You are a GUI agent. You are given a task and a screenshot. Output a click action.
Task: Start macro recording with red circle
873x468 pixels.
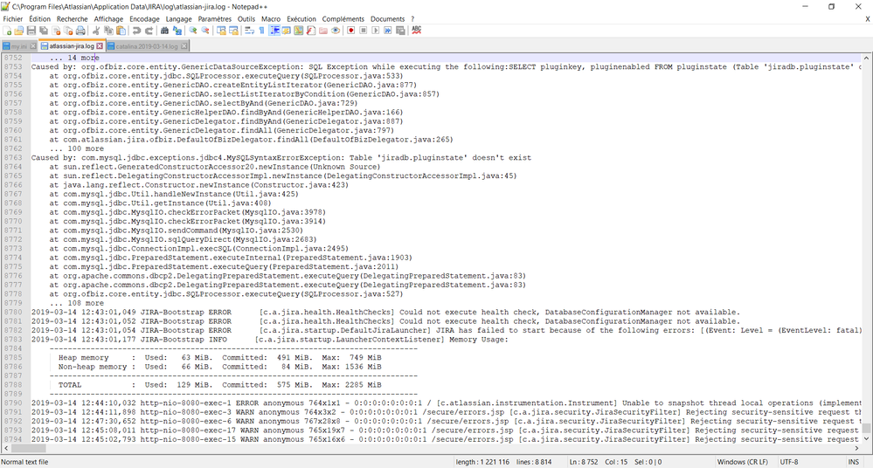(350, 30)
